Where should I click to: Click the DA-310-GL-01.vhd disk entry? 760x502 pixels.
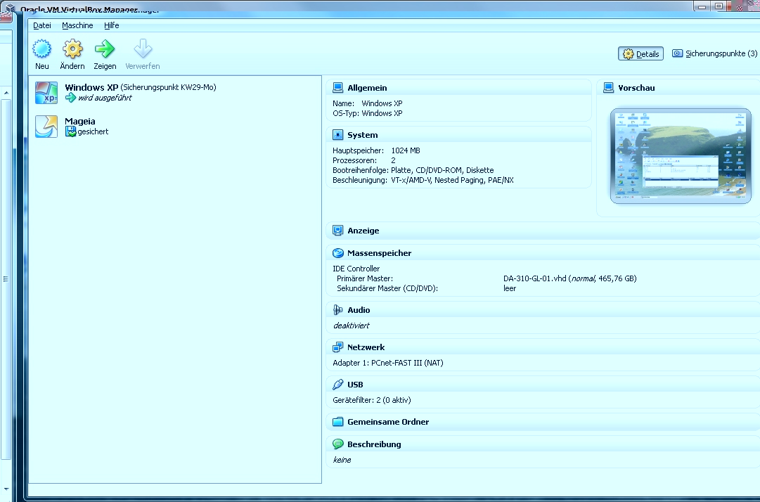click(570, 278)
